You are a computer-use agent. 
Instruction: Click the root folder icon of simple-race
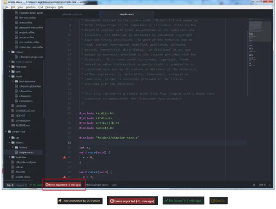click(9, 132)
